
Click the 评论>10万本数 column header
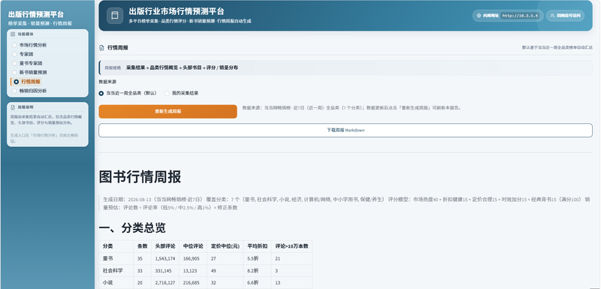(x=291, y=246)
